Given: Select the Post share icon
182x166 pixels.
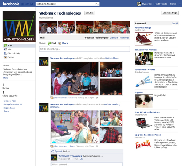Looking at the screenshot, I should 49,43.
